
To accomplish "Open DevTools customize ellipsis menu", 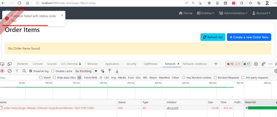I will click(270, 64).
